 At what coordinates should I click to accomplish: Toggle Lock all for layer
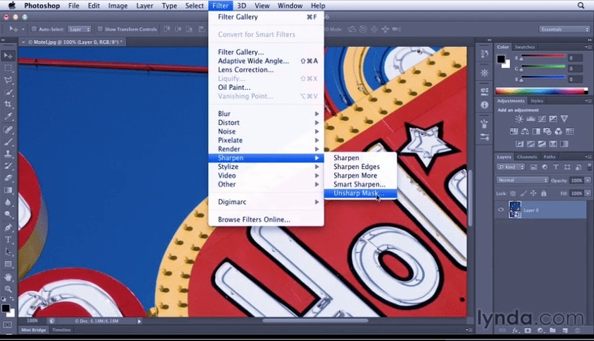coord(544,193)
